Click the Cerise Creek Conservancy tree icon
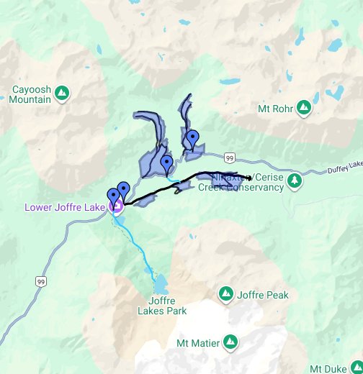 [295, 181]
